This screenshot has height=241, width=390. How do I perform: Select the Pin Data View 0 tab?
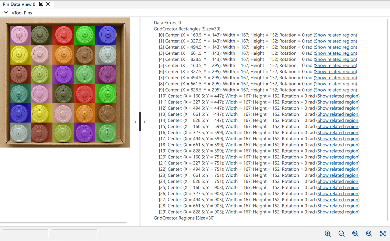pos(19,4)
